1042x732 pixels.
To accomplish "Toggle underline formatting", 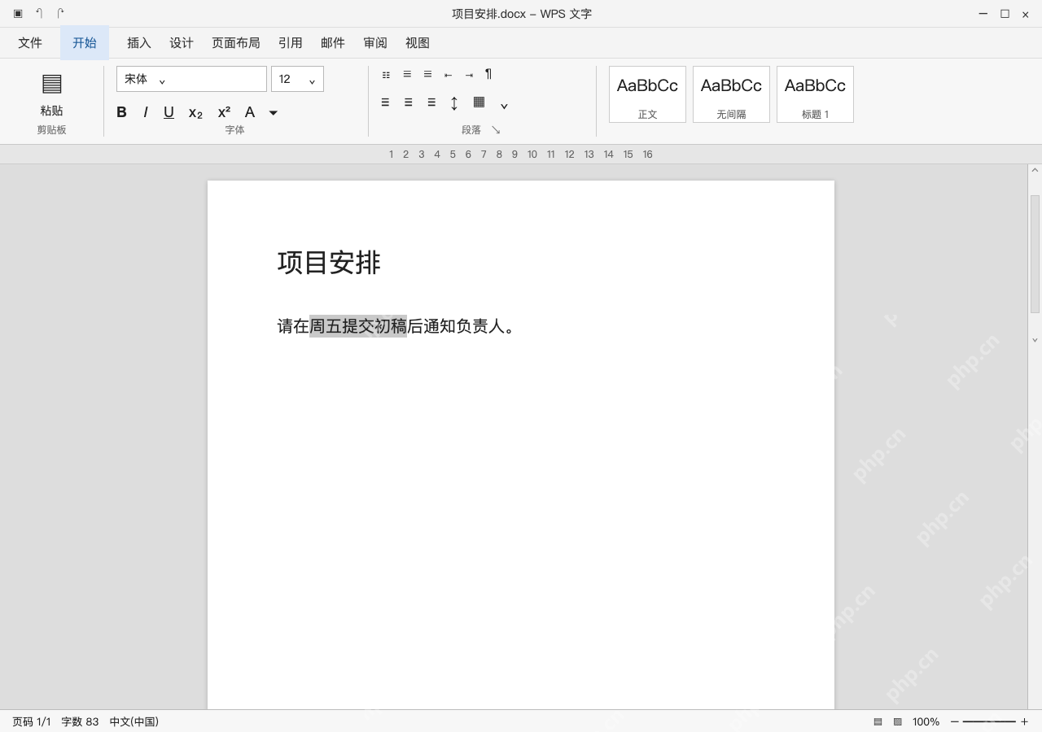I will 169,112.
